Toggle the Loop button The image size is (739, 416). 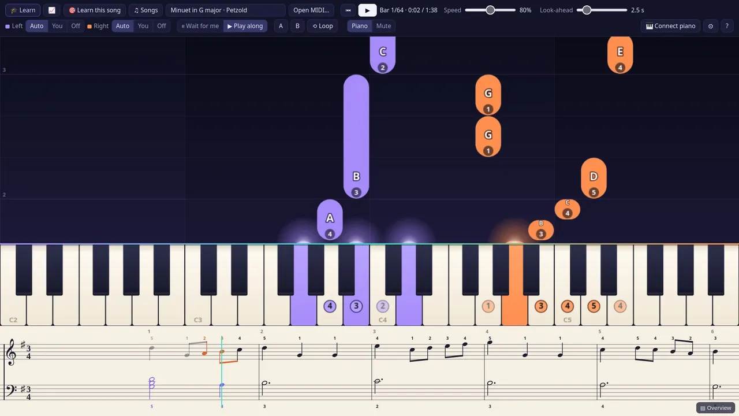click(x=323, y=26)
